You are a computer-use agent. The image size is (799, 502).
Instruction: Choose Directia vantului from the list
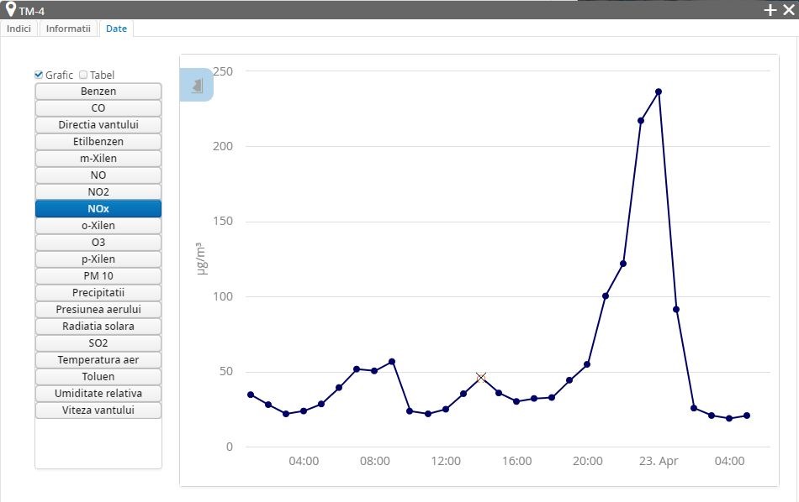coord(98,125)
